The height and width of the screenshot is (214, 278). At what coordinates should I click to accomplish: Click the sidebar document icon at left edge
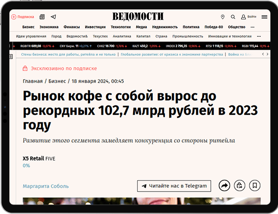point(11,57)
